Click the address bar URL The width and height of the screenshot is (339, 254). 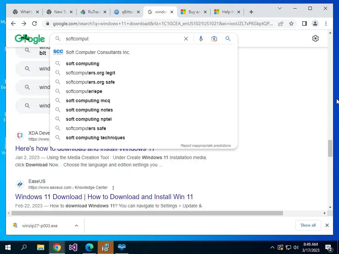click(x=163, y=23)
